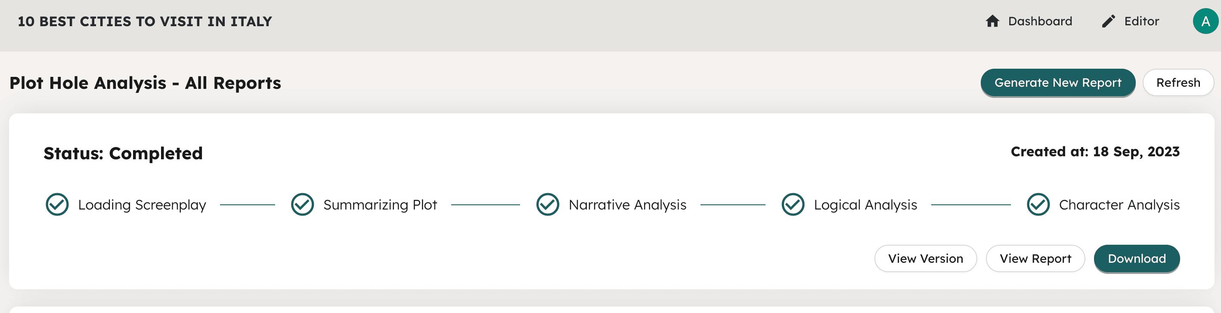Select the pencil Editor icon
This screenshot has width=1221, height=313.
pyautogui.click(x=1108, y=21)
